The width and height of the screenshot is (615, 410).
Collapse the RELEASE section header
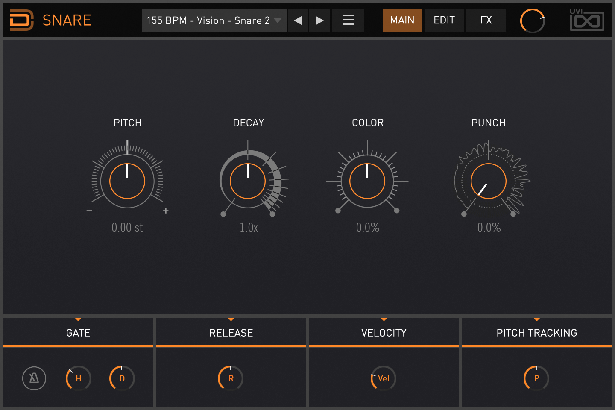231,332
